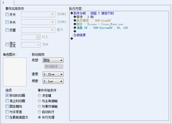Screen dimensions: 172x124
Task: Open the 速度 dropdown showing 3: Slow
Action: (x=53, y=74)
